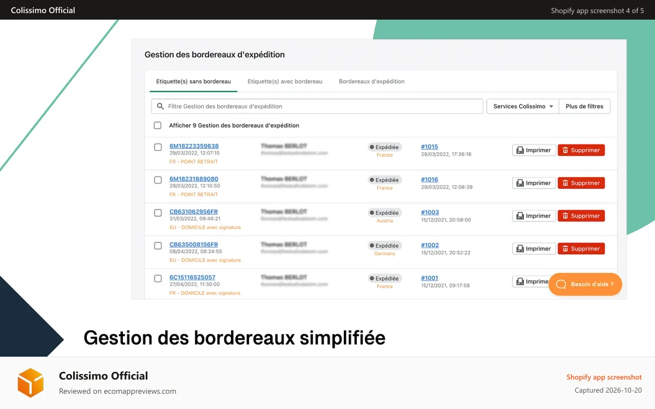Click trash icon in row CB631062956FR
The image size is (655, 409).
(x=565, y=216)
